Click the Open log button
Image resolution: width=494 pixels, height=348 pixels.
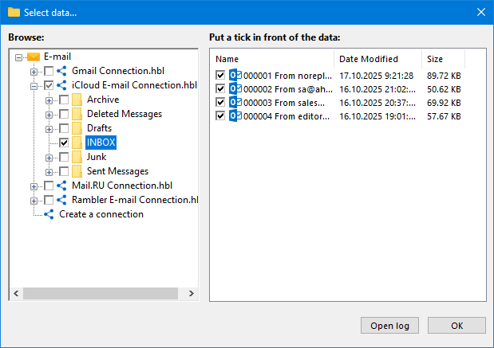tap(389, 326)
